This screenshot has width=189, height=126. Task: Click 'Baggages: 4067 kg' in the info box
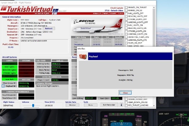pos(126,75)
